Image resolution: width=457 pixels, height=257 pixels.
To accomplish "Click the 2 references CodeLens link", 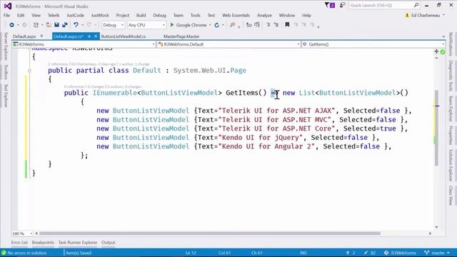I will coord(58,64).
